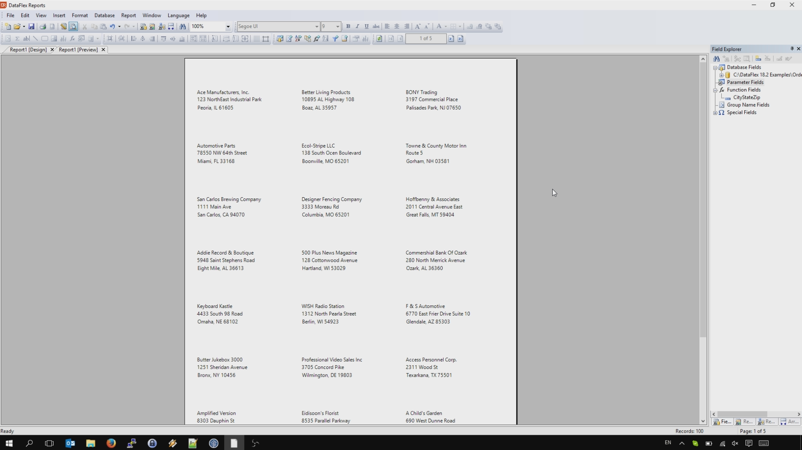Click the Undo arrow icon

(112, 26)
